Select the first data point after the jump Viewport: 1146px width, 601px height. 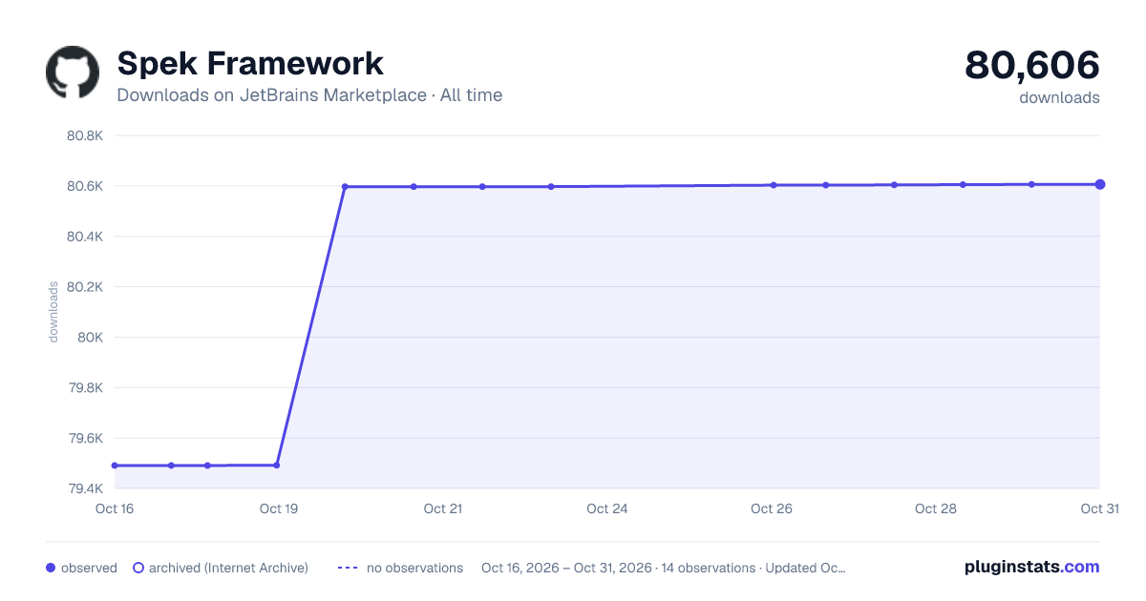(345, 187)
